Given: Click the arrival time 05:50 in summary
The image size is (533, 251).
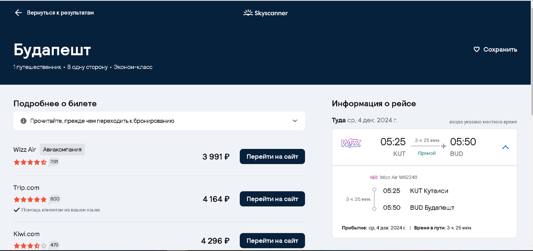Looking at the screenshot, I should click(x=463, y=142).
